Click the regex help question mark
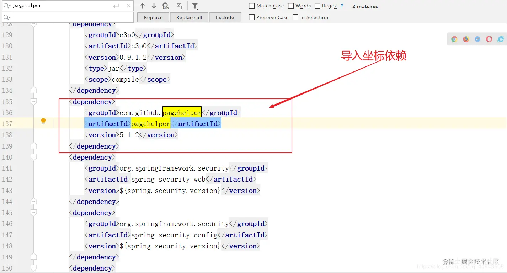The image size is (507, 273). point(342,6)
